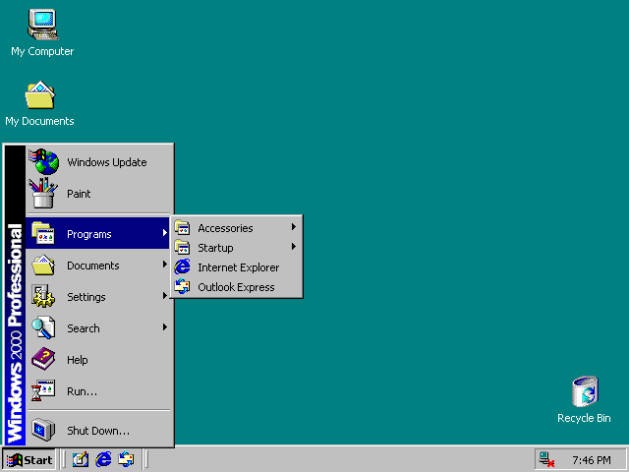629x472 pixels.
Task: Choose Windows Update in Start menu
Action: [x=98, y=161]
